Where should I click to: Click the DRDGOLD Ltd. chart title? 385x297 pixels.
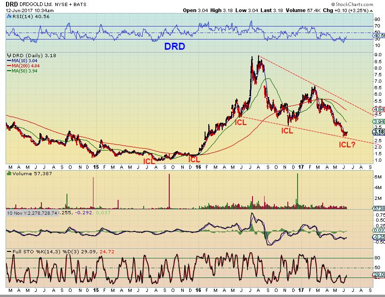point(36,4)
